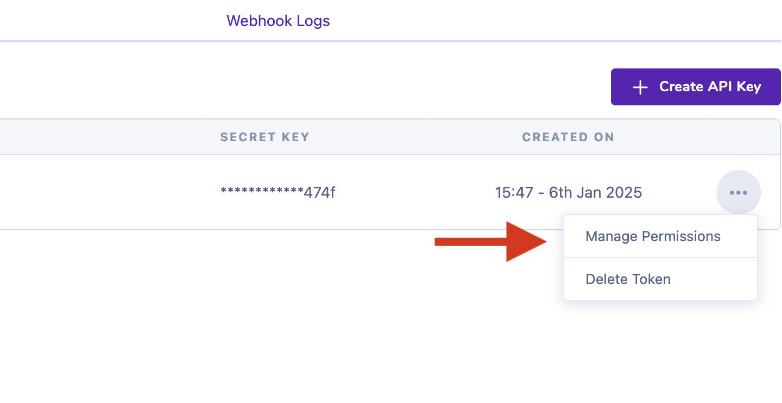782x403 pixels.
Task: Click the notch marker left of SECRET KEY header
Action: (x=206, y=121)
